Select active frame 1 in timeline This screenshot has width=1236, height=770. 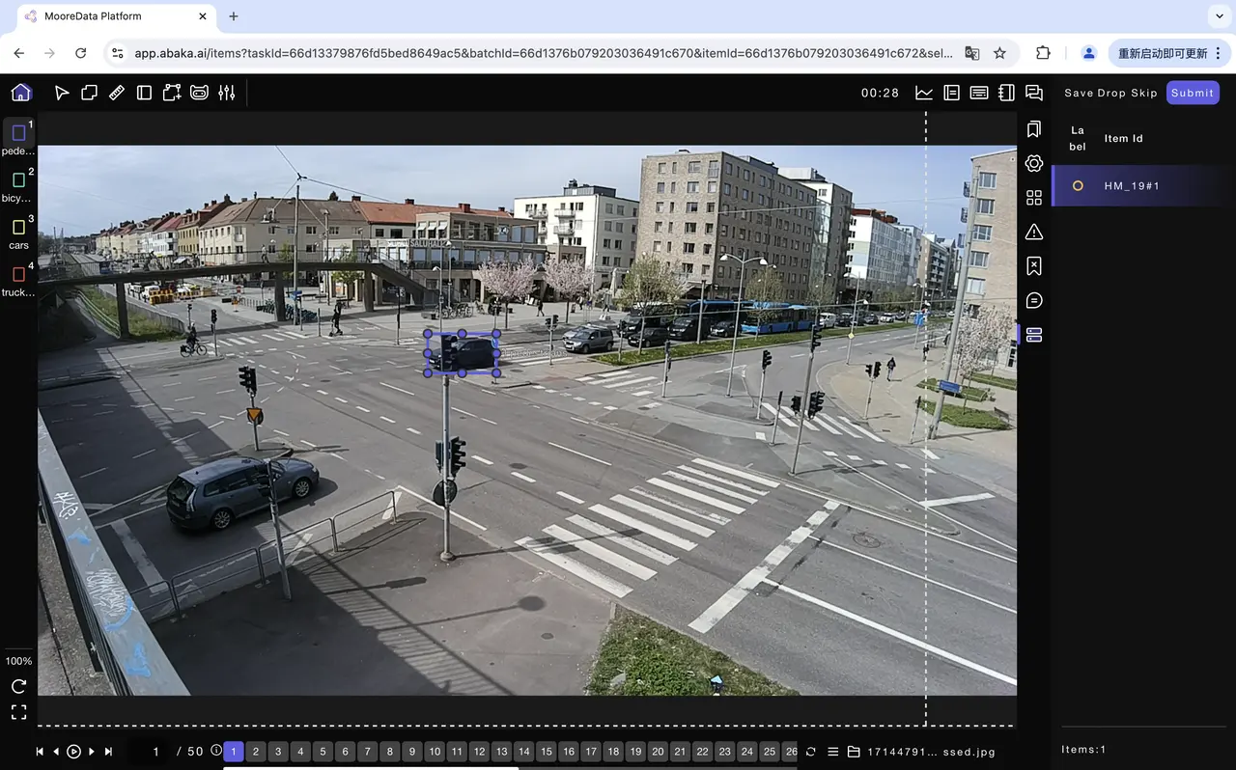[234, 752]
